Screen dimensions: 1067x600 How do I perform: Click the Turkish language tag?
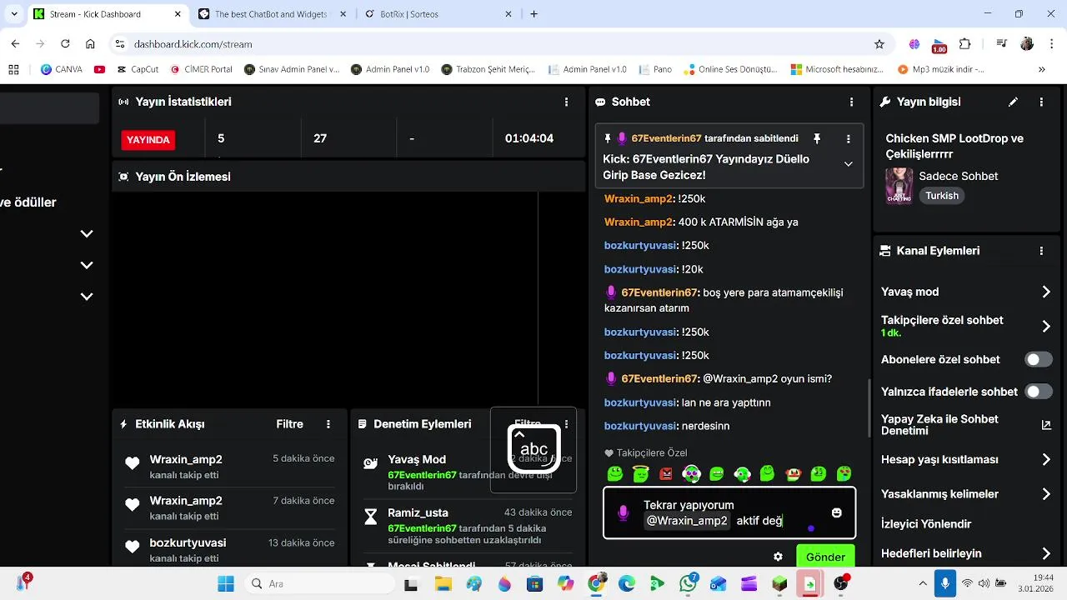pos(942,196)
